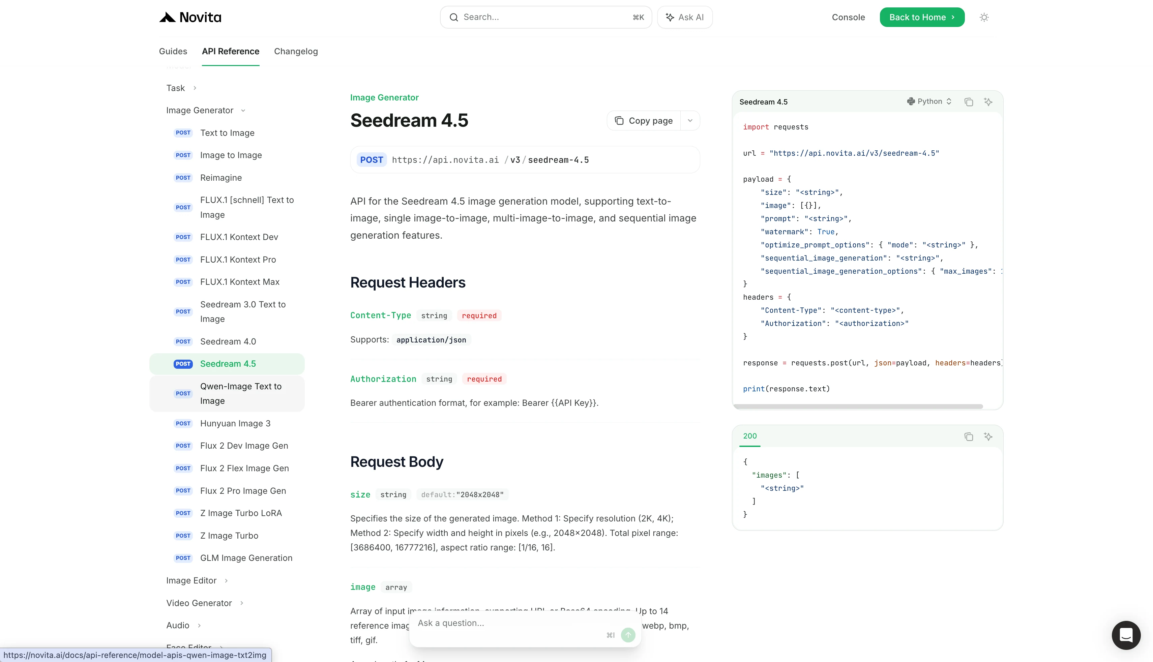
Task: Click the application/json code label
Action: 431,340
